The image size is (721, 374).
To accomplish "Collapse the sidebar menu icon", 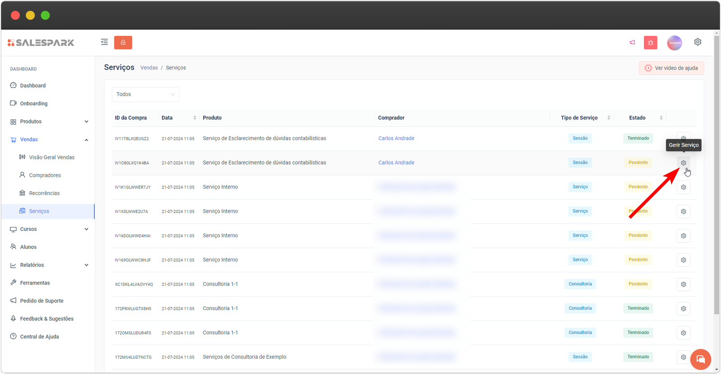I will pos(105,42).
